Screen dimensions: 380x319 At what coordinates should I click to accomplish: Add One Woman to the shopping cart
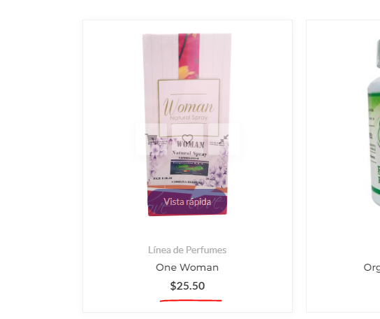[x=151, y=139]
